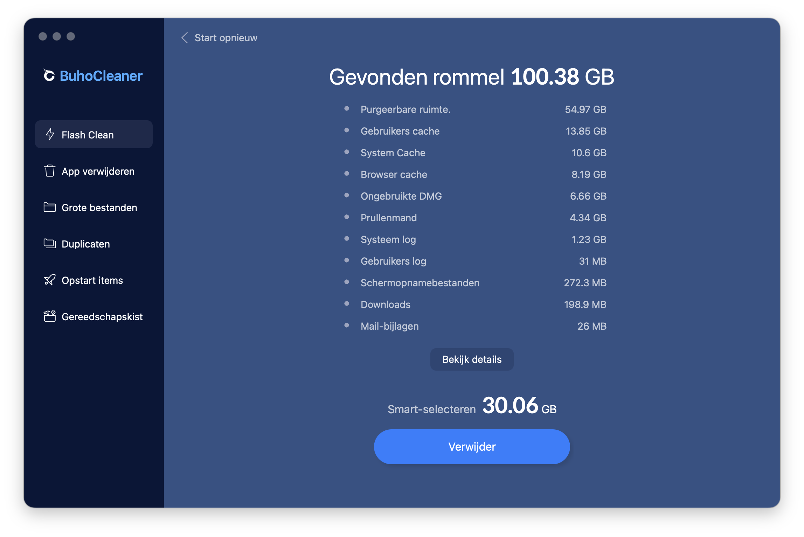The image size is (804, 537).
Task: Select Opstart items in the sidebar
Action: coord(94,280)
